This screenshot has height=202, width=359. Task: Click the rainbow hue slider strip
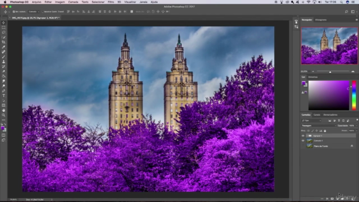[x=354, y=95]
